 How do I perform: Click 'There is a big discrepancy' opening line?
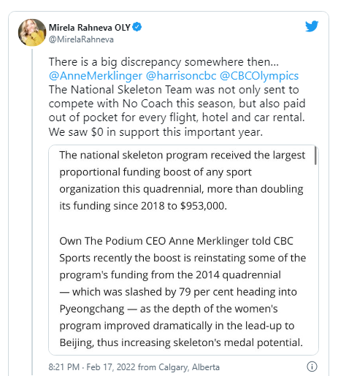[164, 62]
